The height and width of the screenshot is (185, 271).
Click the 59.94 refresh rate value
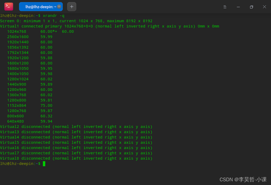coord(46,121)
